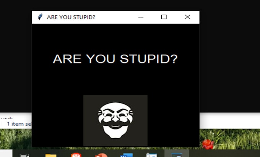The width and height of the screenshot is (260, 157).
Task: Click the '1 item se' status text
Action: pyautogui.click(x=19, y=124)
